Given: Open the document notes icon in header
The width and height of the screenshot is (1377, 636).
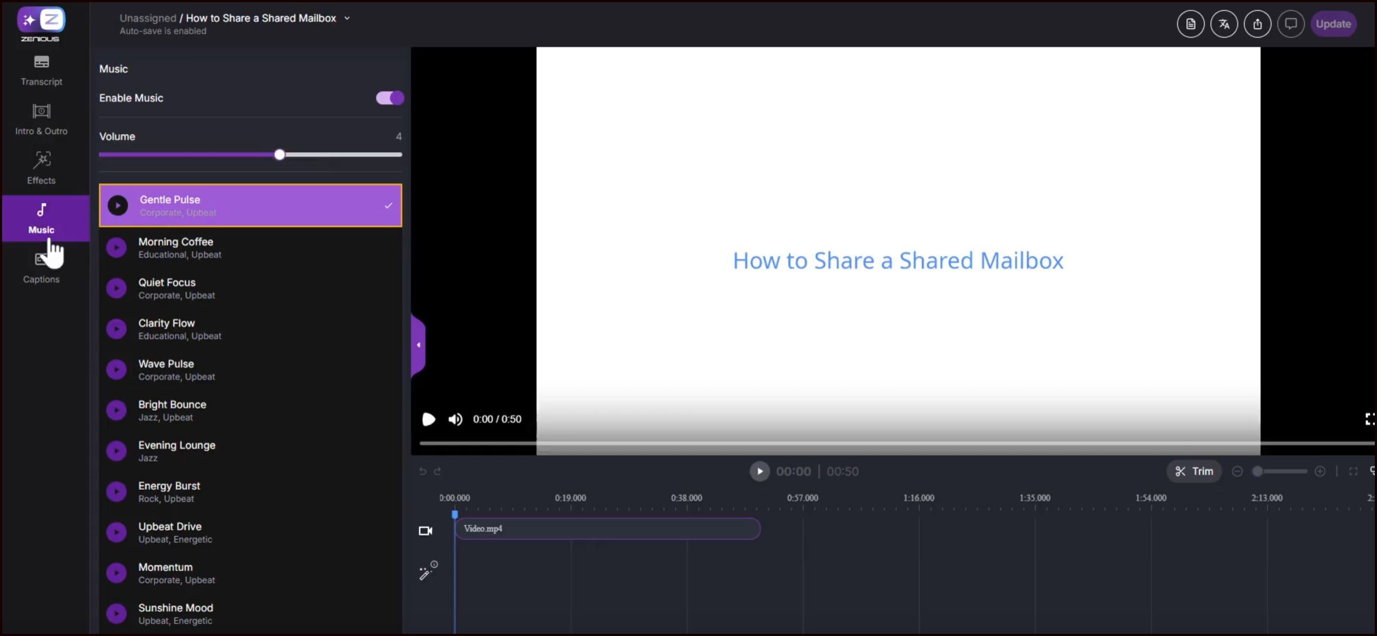Looking at the screenshot, I should (x=1190, y=24).
